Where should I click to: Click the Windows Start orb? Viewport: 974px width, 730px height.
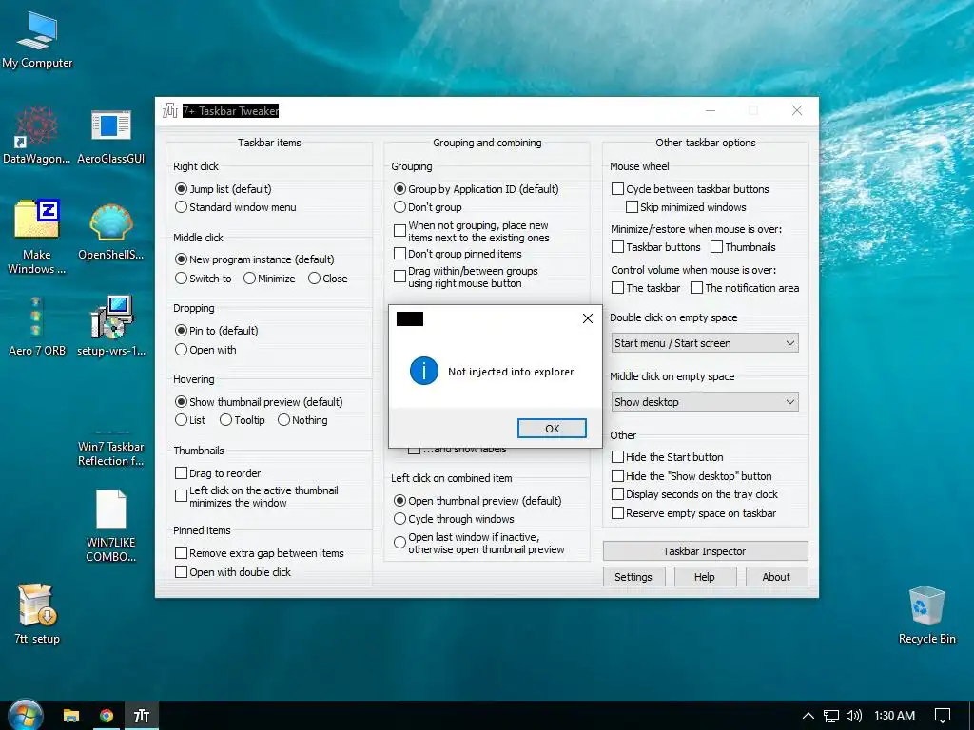click(24, 715)
